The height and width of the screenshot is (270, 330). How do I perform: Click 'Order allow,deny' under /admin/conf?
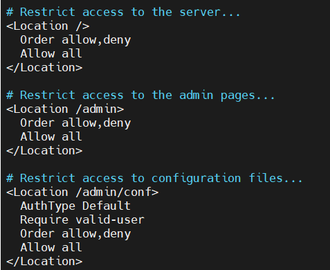pos(75,234)
